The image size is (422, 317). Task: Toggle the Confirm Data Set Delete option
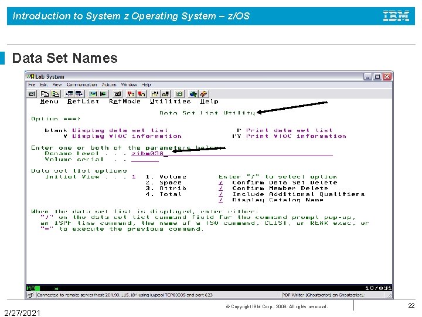coord(221,183)
